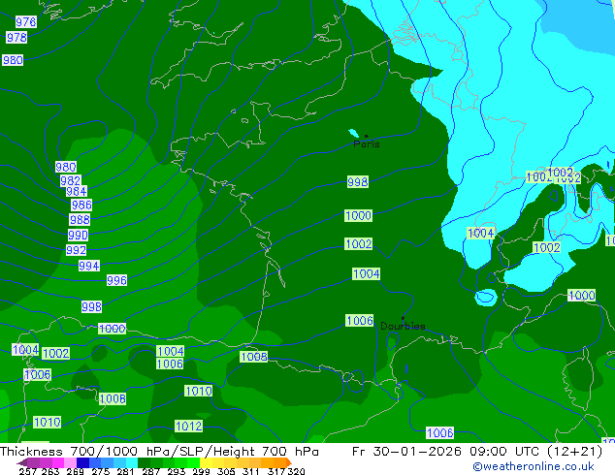
Task: Click the Paris city label
Action: 367,144
